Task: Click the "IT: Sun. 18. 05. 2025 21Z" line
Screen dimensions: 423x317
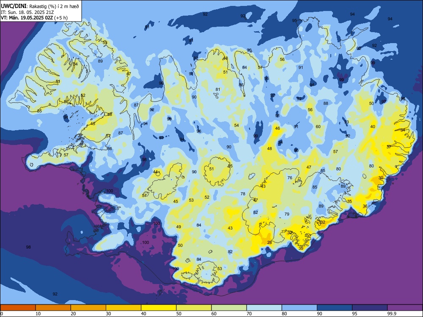Action: point(27,12)
